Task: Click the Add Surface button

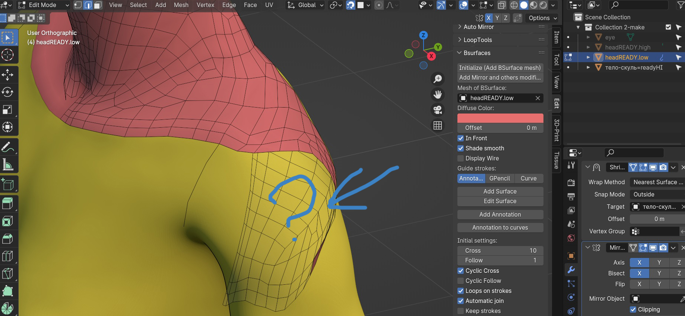Action: point(500,191)
